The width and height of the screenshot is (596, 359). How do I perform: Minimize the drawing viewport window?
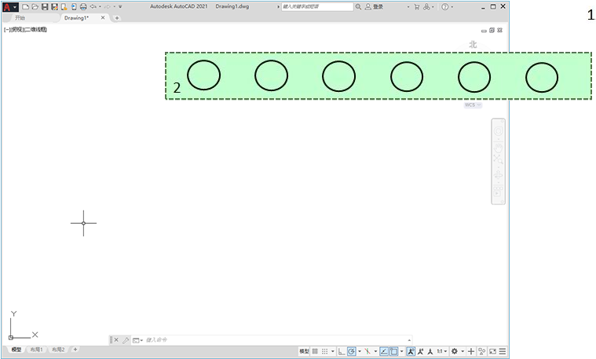tap(484, 31)
